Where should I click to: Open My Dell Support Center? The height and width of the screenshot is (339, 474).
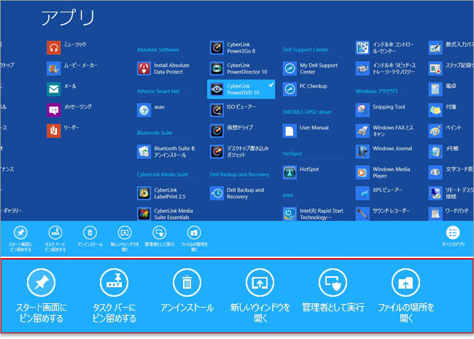tap(290, 69)
